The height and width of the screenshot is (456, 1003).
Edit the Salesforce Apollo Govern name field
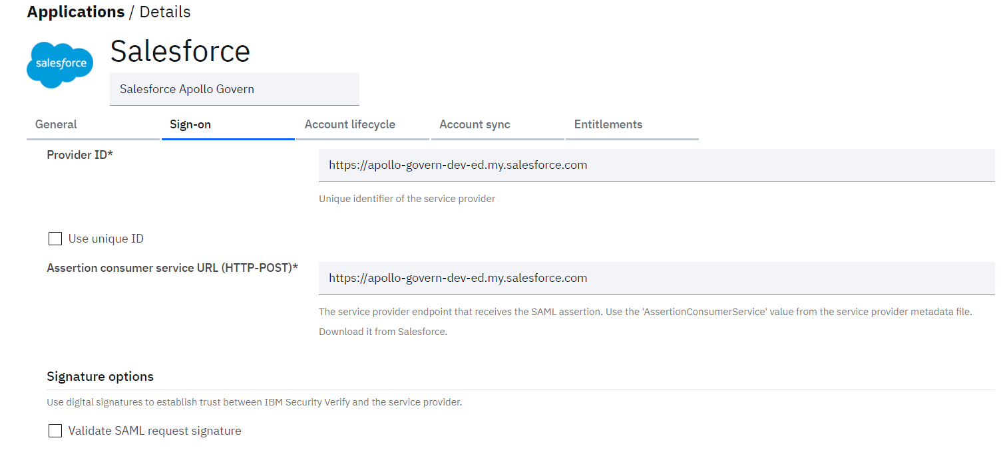pyautogui.click(x=234, y=89)
